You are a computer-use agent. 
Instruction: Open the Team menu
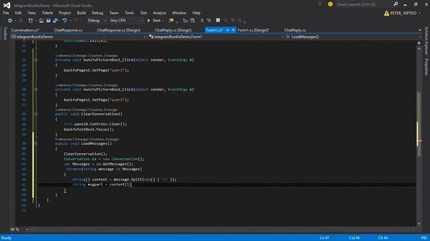[x=114, y=13]
